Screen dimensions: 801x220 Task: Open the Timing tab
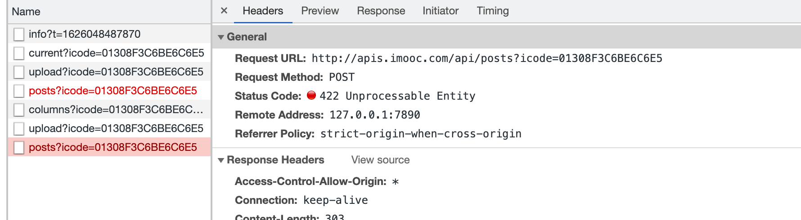click(x=493, y=11)
